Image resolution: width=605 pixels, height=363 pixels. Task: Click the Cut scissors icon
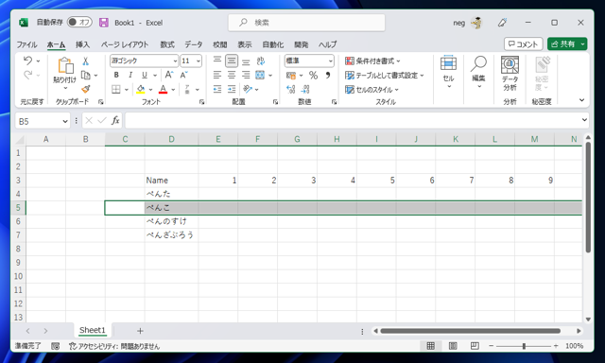86,60
